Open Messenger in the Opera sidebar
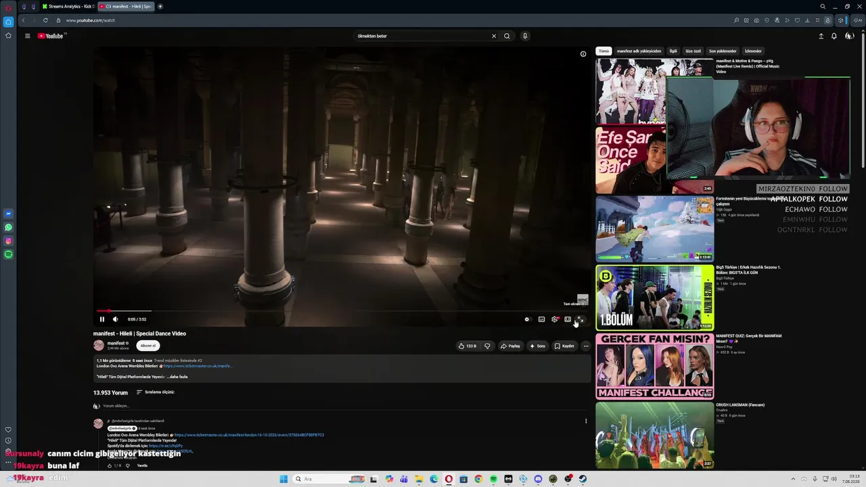Screen dimensions: 866x487 8,214
